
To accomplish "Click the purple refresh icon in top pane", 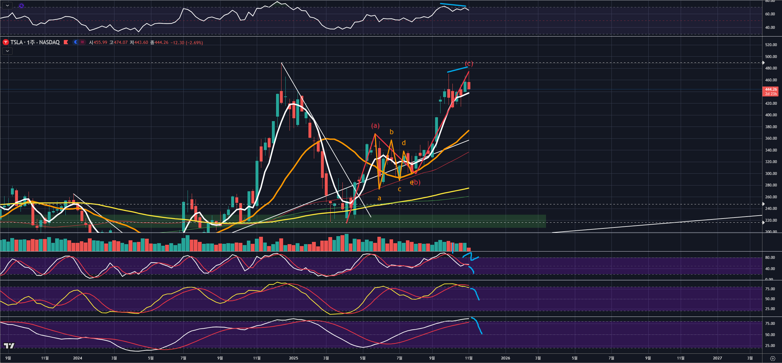I will (21, 6).
